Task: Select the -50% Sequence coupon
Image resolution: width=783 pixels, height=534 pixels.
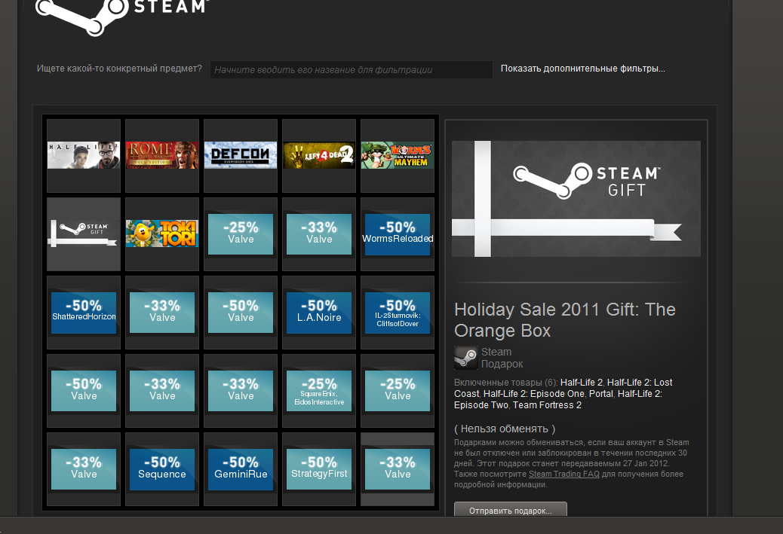Action: (x=162, y=468)
